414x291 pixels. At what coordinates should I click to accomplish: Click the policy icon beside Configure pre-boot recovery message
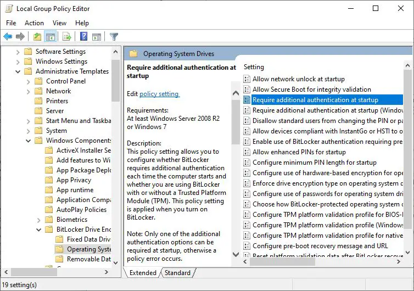(x=247, y=246)
